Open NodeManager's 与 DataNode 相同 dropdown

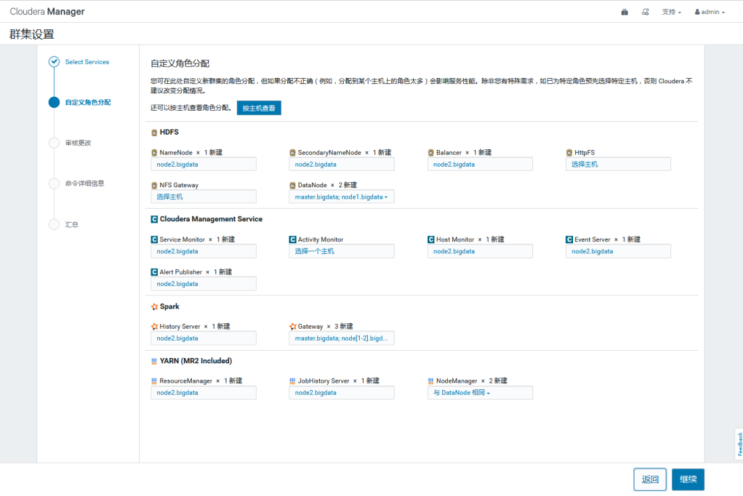click(x=480, y=392)
